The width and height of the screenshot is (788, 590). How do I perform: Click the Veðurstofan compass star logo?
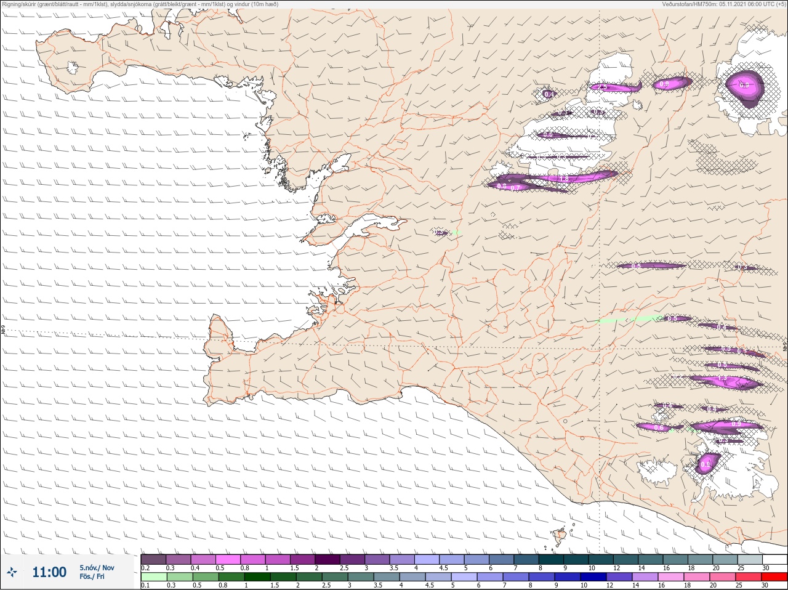coord(12,572)
